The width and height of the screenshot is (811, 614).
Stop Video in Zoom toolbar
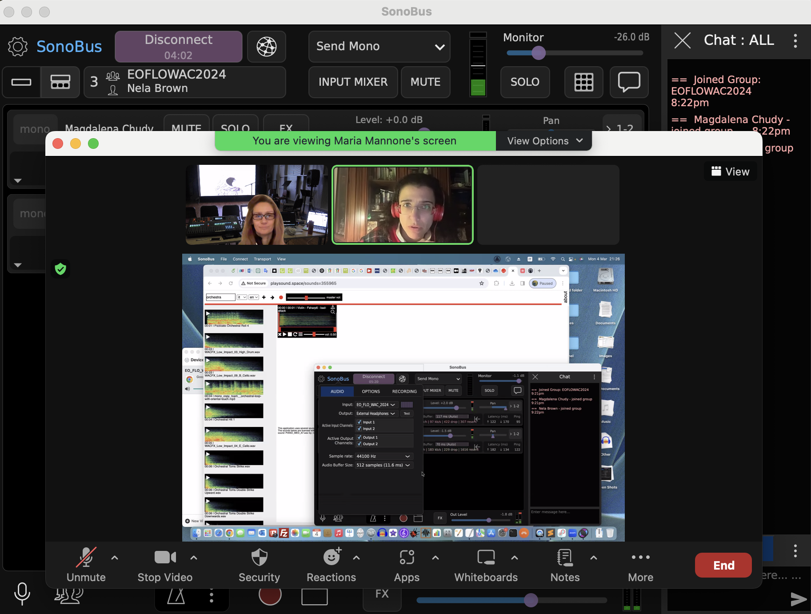(x=165, y=557)
